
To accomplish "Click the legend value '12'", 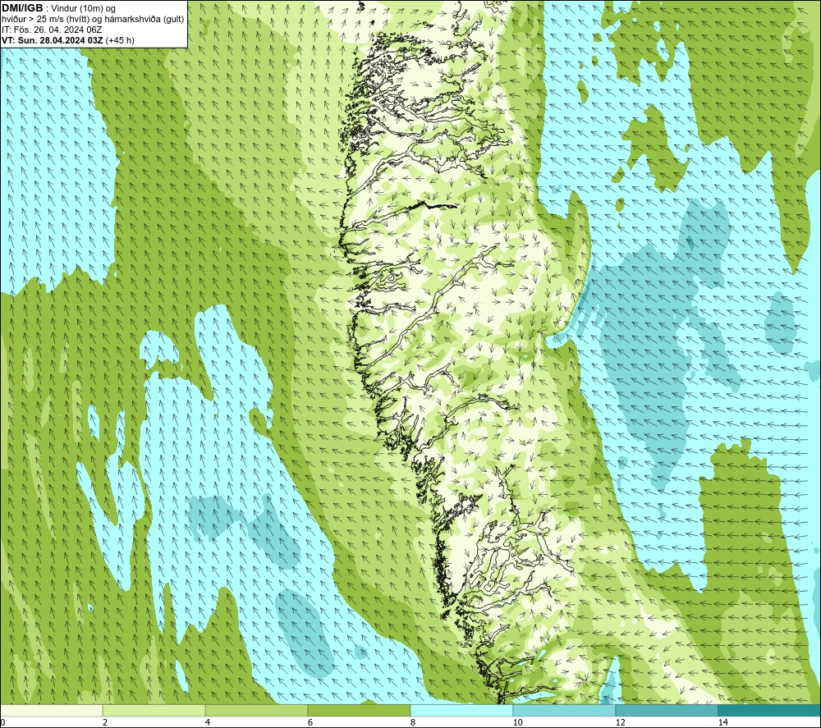I will (620, 723).
